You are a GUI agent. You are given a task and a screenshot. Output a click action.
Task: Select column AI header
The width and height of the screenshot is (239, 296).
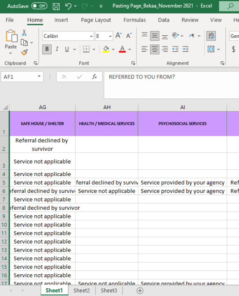click(182, 107)
